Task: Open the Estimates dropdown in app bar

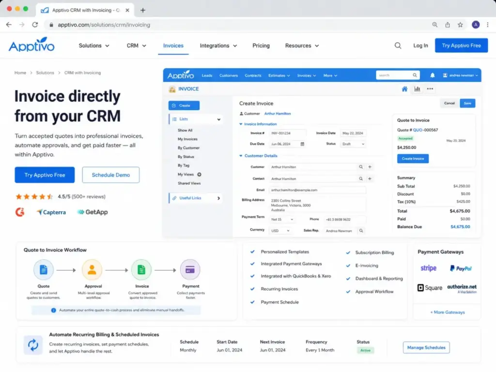Action: (279, 76)
